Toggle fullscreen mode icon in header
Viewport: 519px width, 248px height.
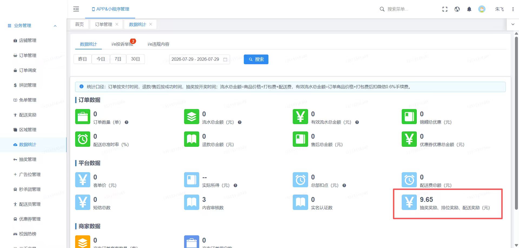click(x=445, y=9)
